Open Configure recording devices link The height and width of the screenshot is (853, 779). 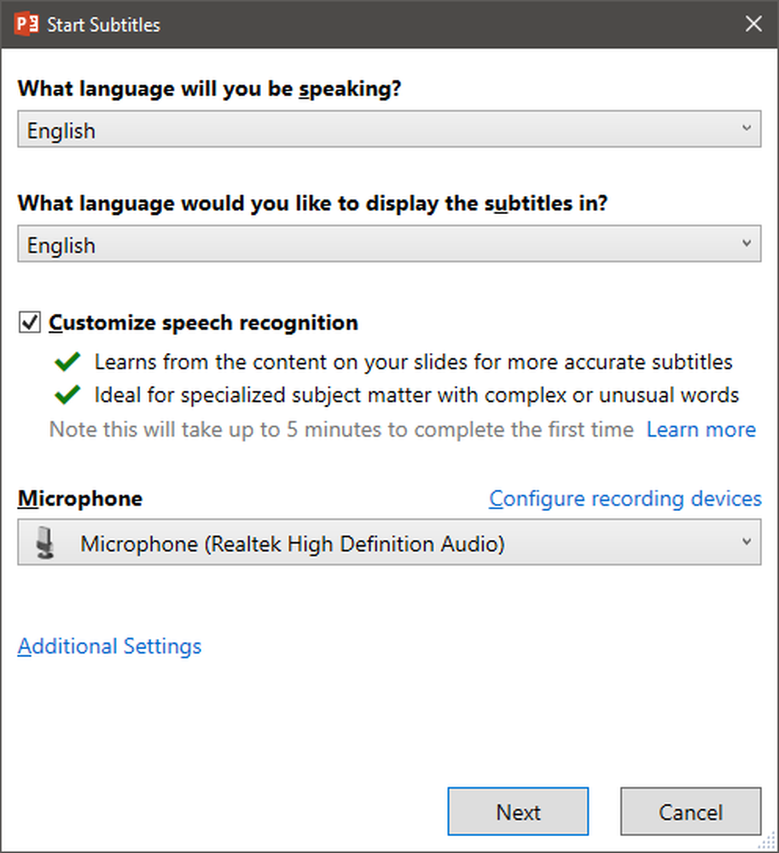tap(625, 499)
